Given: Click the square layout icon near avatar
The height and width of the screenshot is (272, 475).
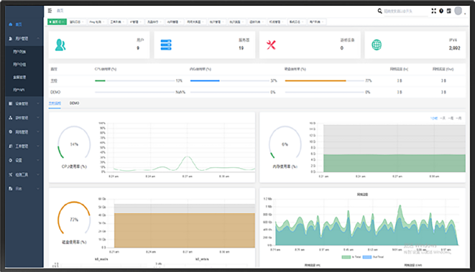Looking at the screenshot, I should 449,11.
